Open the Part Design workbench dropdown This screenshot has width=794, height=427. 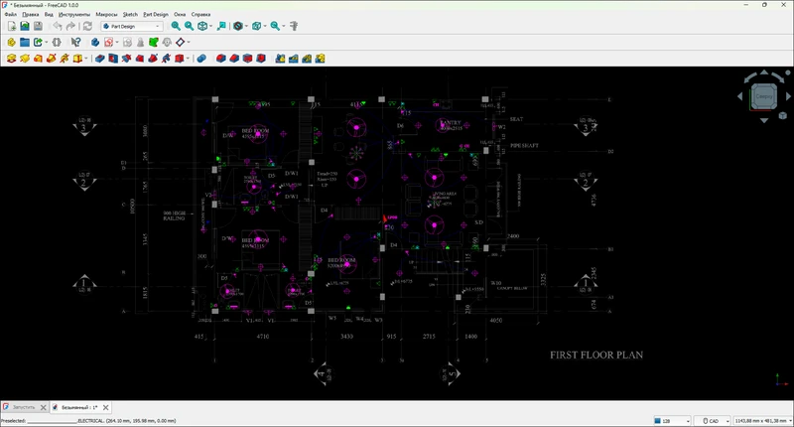131,27
